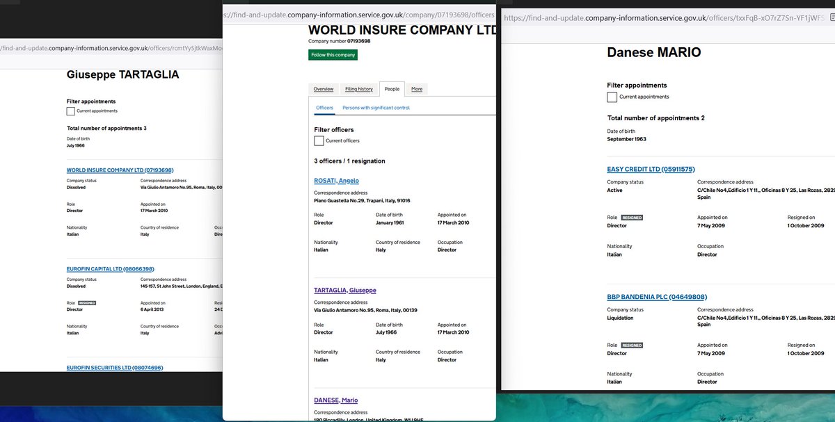Open DANESE, Mario officer link
The width and height of the screenshot is (835, 422).
pyautogui.click(x=336, y=400)
